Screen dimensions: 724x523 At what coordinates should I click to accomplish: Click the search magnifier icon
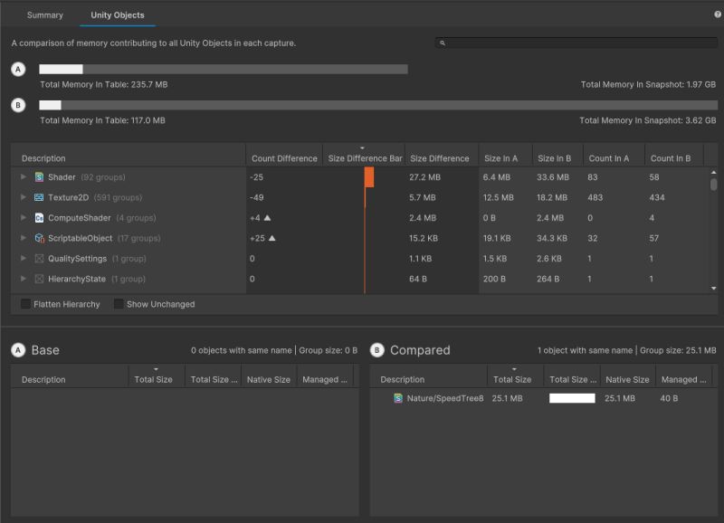coord(441,43)
